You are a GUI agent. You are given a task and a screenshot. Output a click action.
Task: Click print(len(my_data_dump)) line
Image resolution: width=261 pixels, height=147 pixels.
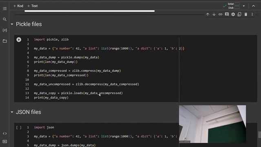point(55,62)
